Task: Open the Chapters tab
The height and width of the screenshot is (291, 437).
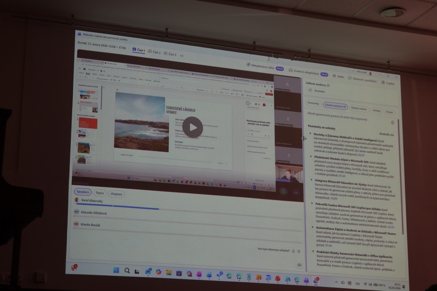Action: [x=116, y=194]
